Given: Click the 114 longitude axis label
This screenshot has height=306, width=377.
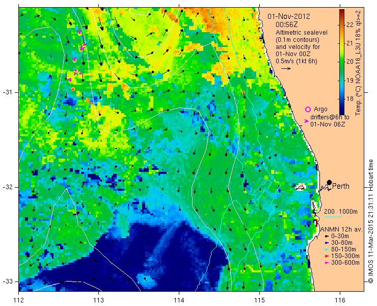Looking at the screenshot, I should pyautogui.click(x=179, y=300).
